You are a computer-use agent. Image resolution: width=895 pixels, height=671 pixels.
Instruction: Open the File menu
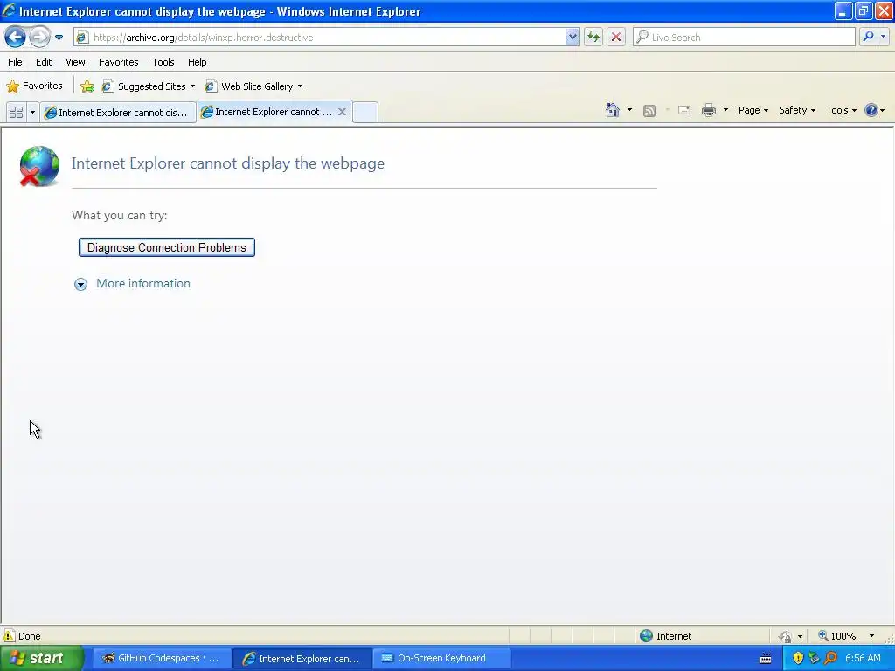(x=15, y=62)
